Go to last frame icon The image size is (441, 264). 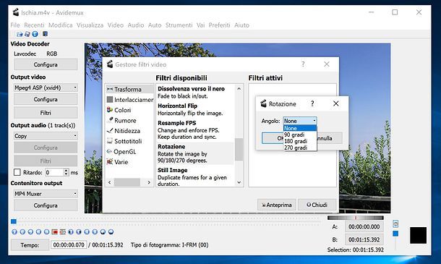(x=95, y=232)
